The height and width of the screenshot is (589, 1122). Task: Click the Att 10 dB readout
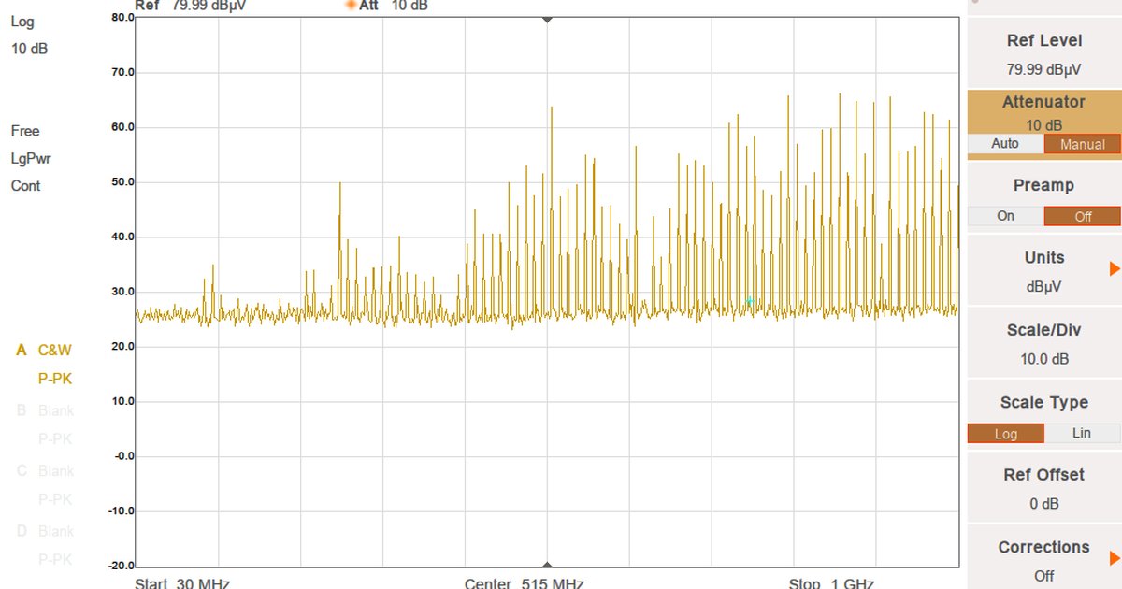click(394, 5)
